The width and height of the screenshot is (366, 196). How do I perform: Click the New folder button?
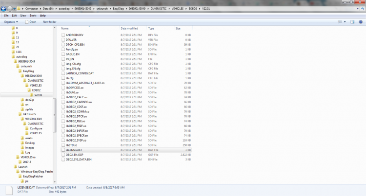click(x=49, y=22)
